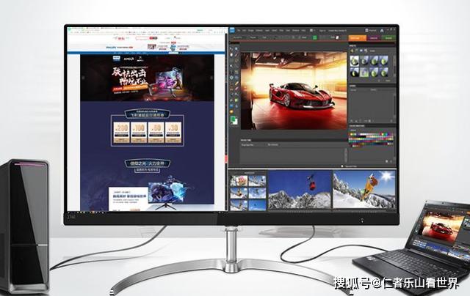Click the Philips logo on the store page

click(x=111, y=47)
